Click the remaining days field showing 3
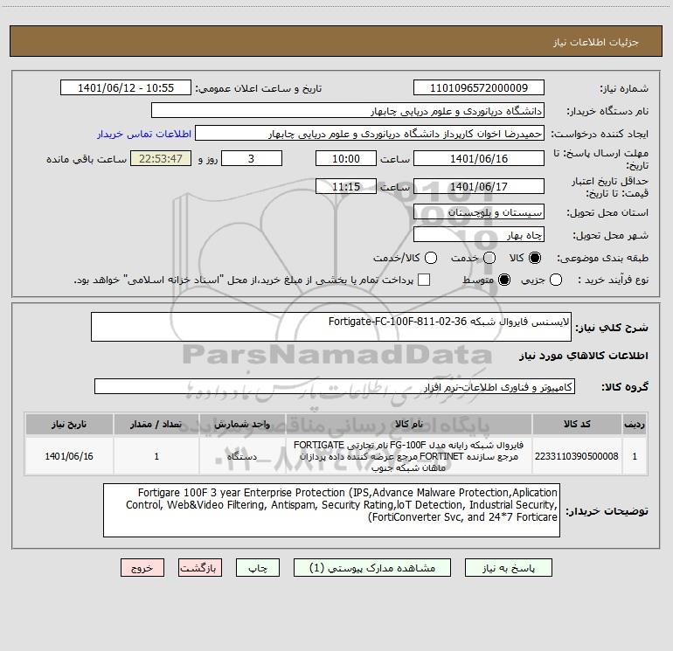Image resolution: width=673 pixels, height=651 pixels. click(252, 158)
